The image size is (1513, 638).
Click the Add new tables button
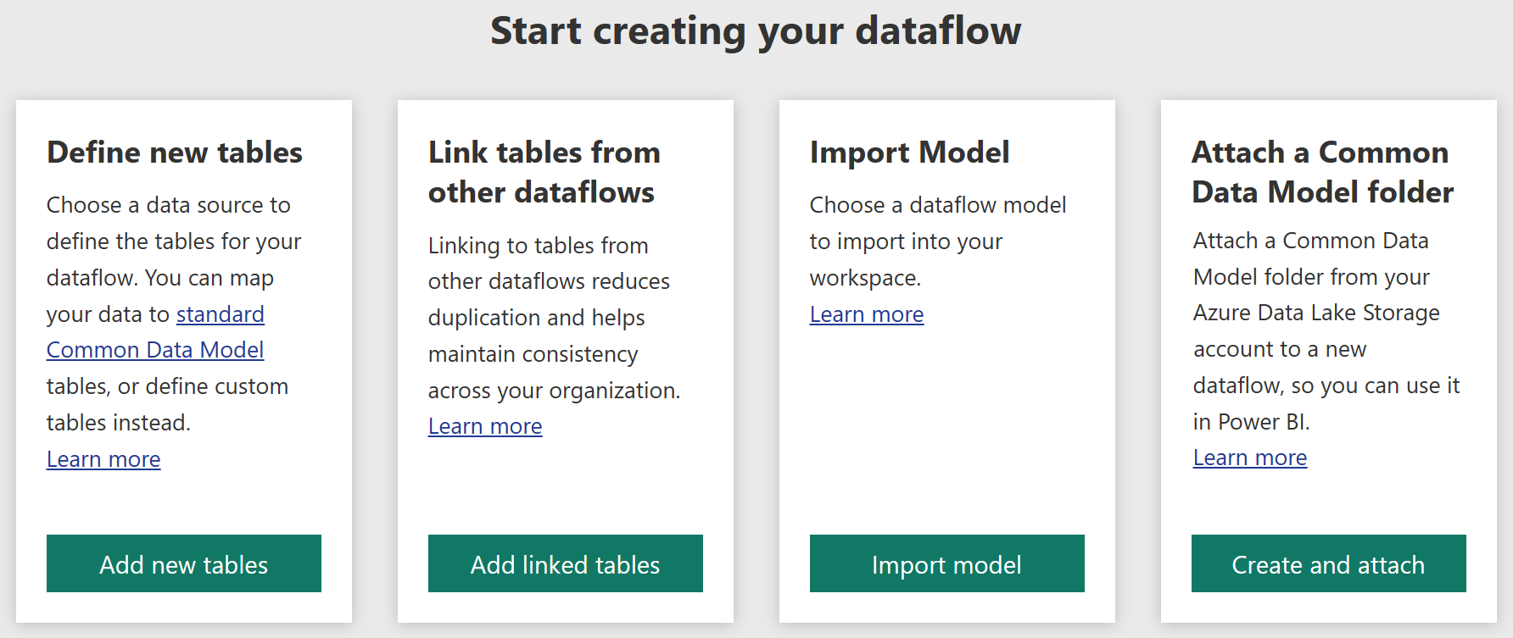click(x=183, y=563)
